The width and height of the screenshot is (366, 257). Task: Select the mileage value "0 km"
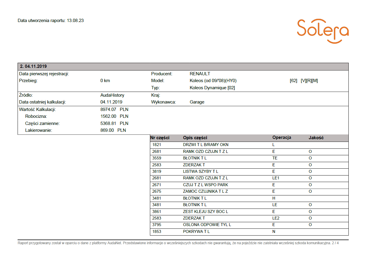point(105,81)
